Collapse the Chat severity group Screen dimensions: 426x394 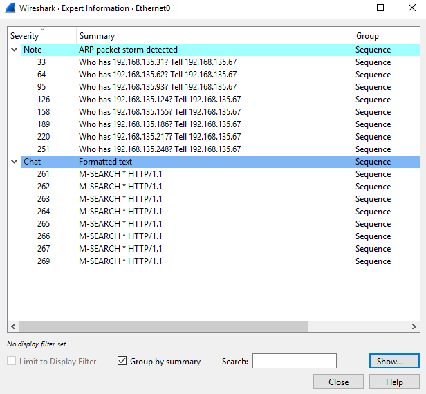tap(14, 162)
